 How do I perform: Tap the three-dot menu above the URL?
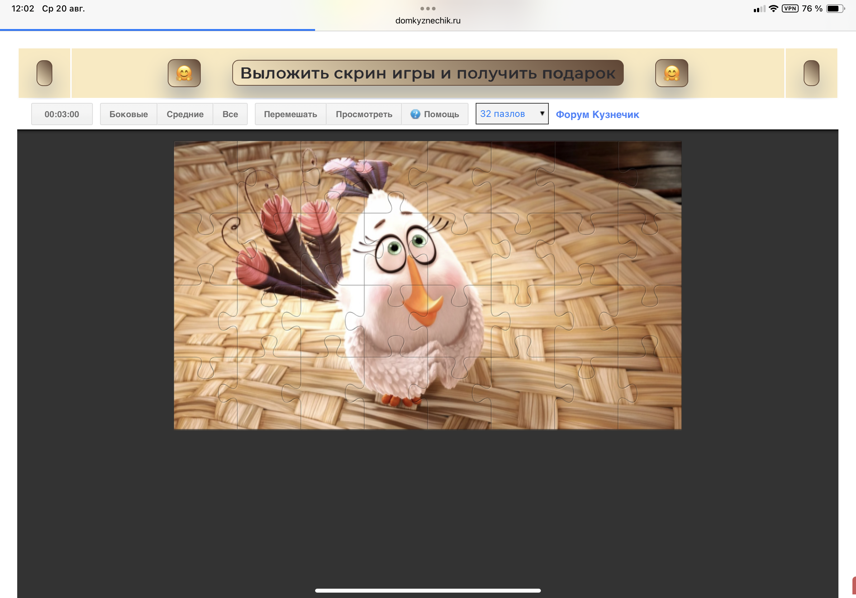tap(428, 8)
